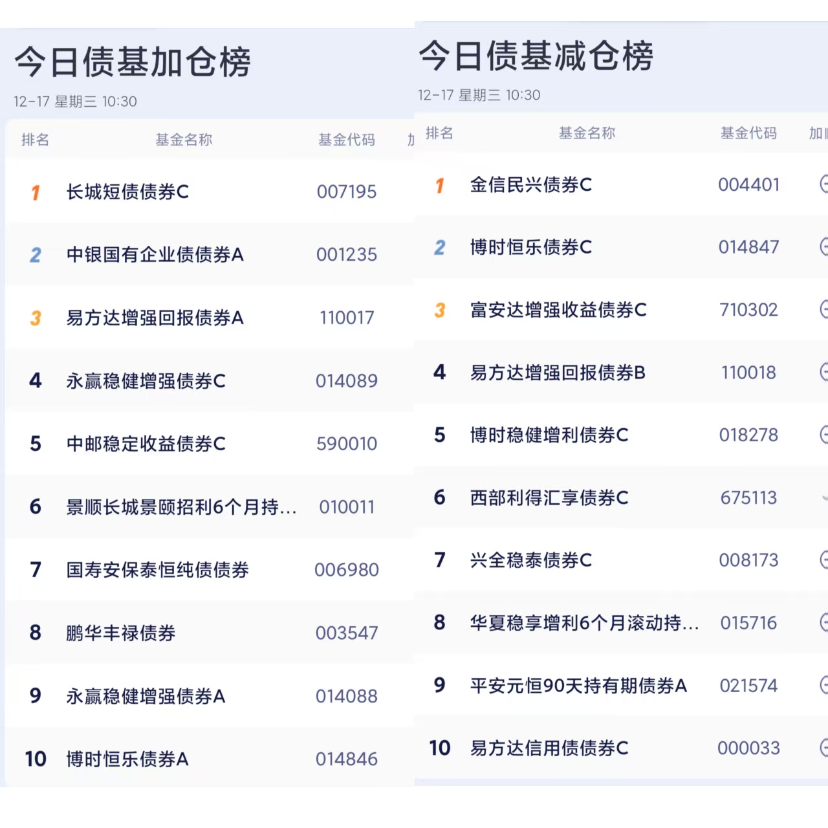Viewport: 828px width, 828px height.
Task: Click add icon for 平安元恒90天持有期债券A
Action: coord(823,685)
